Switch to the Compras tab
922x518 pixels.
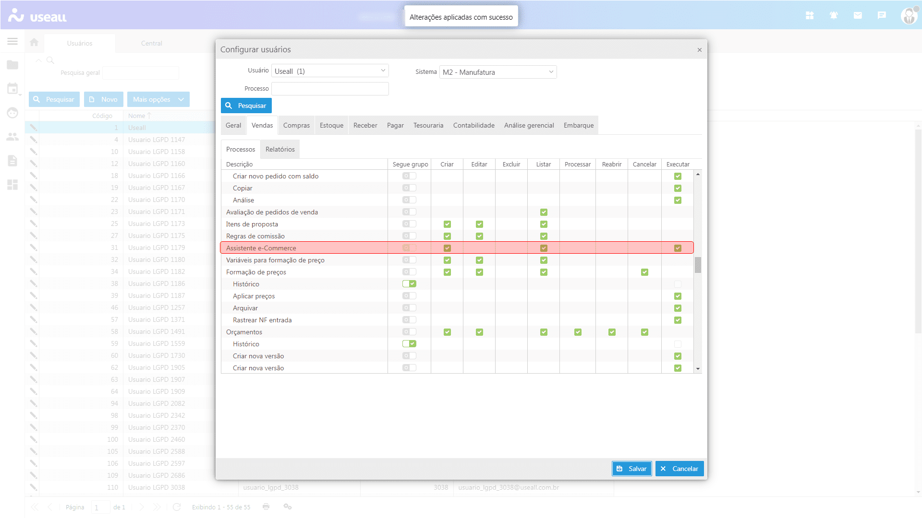coord(296,126)
